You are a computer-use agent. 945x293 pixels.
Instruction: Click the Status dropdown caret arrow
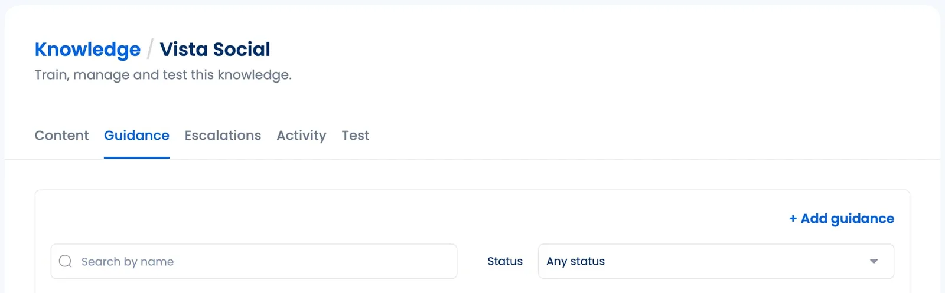pos(874,261)
